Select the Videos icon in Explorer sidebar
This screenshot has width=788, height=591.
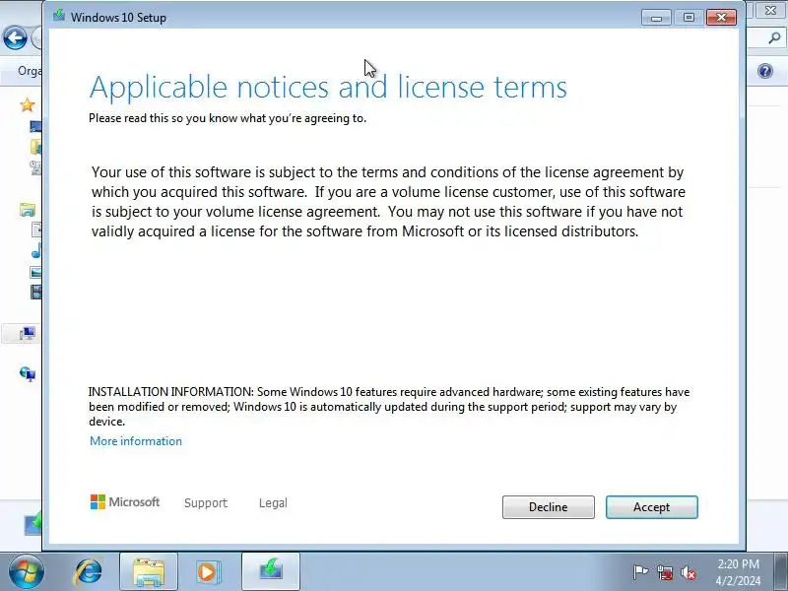pyautogui.click(x=36, y=292)
